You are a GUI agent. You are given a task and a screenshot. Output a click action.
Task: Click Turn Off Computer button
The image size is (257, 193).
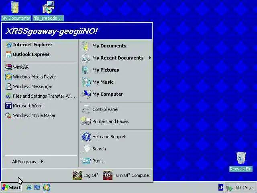click(x=126, y=175)
